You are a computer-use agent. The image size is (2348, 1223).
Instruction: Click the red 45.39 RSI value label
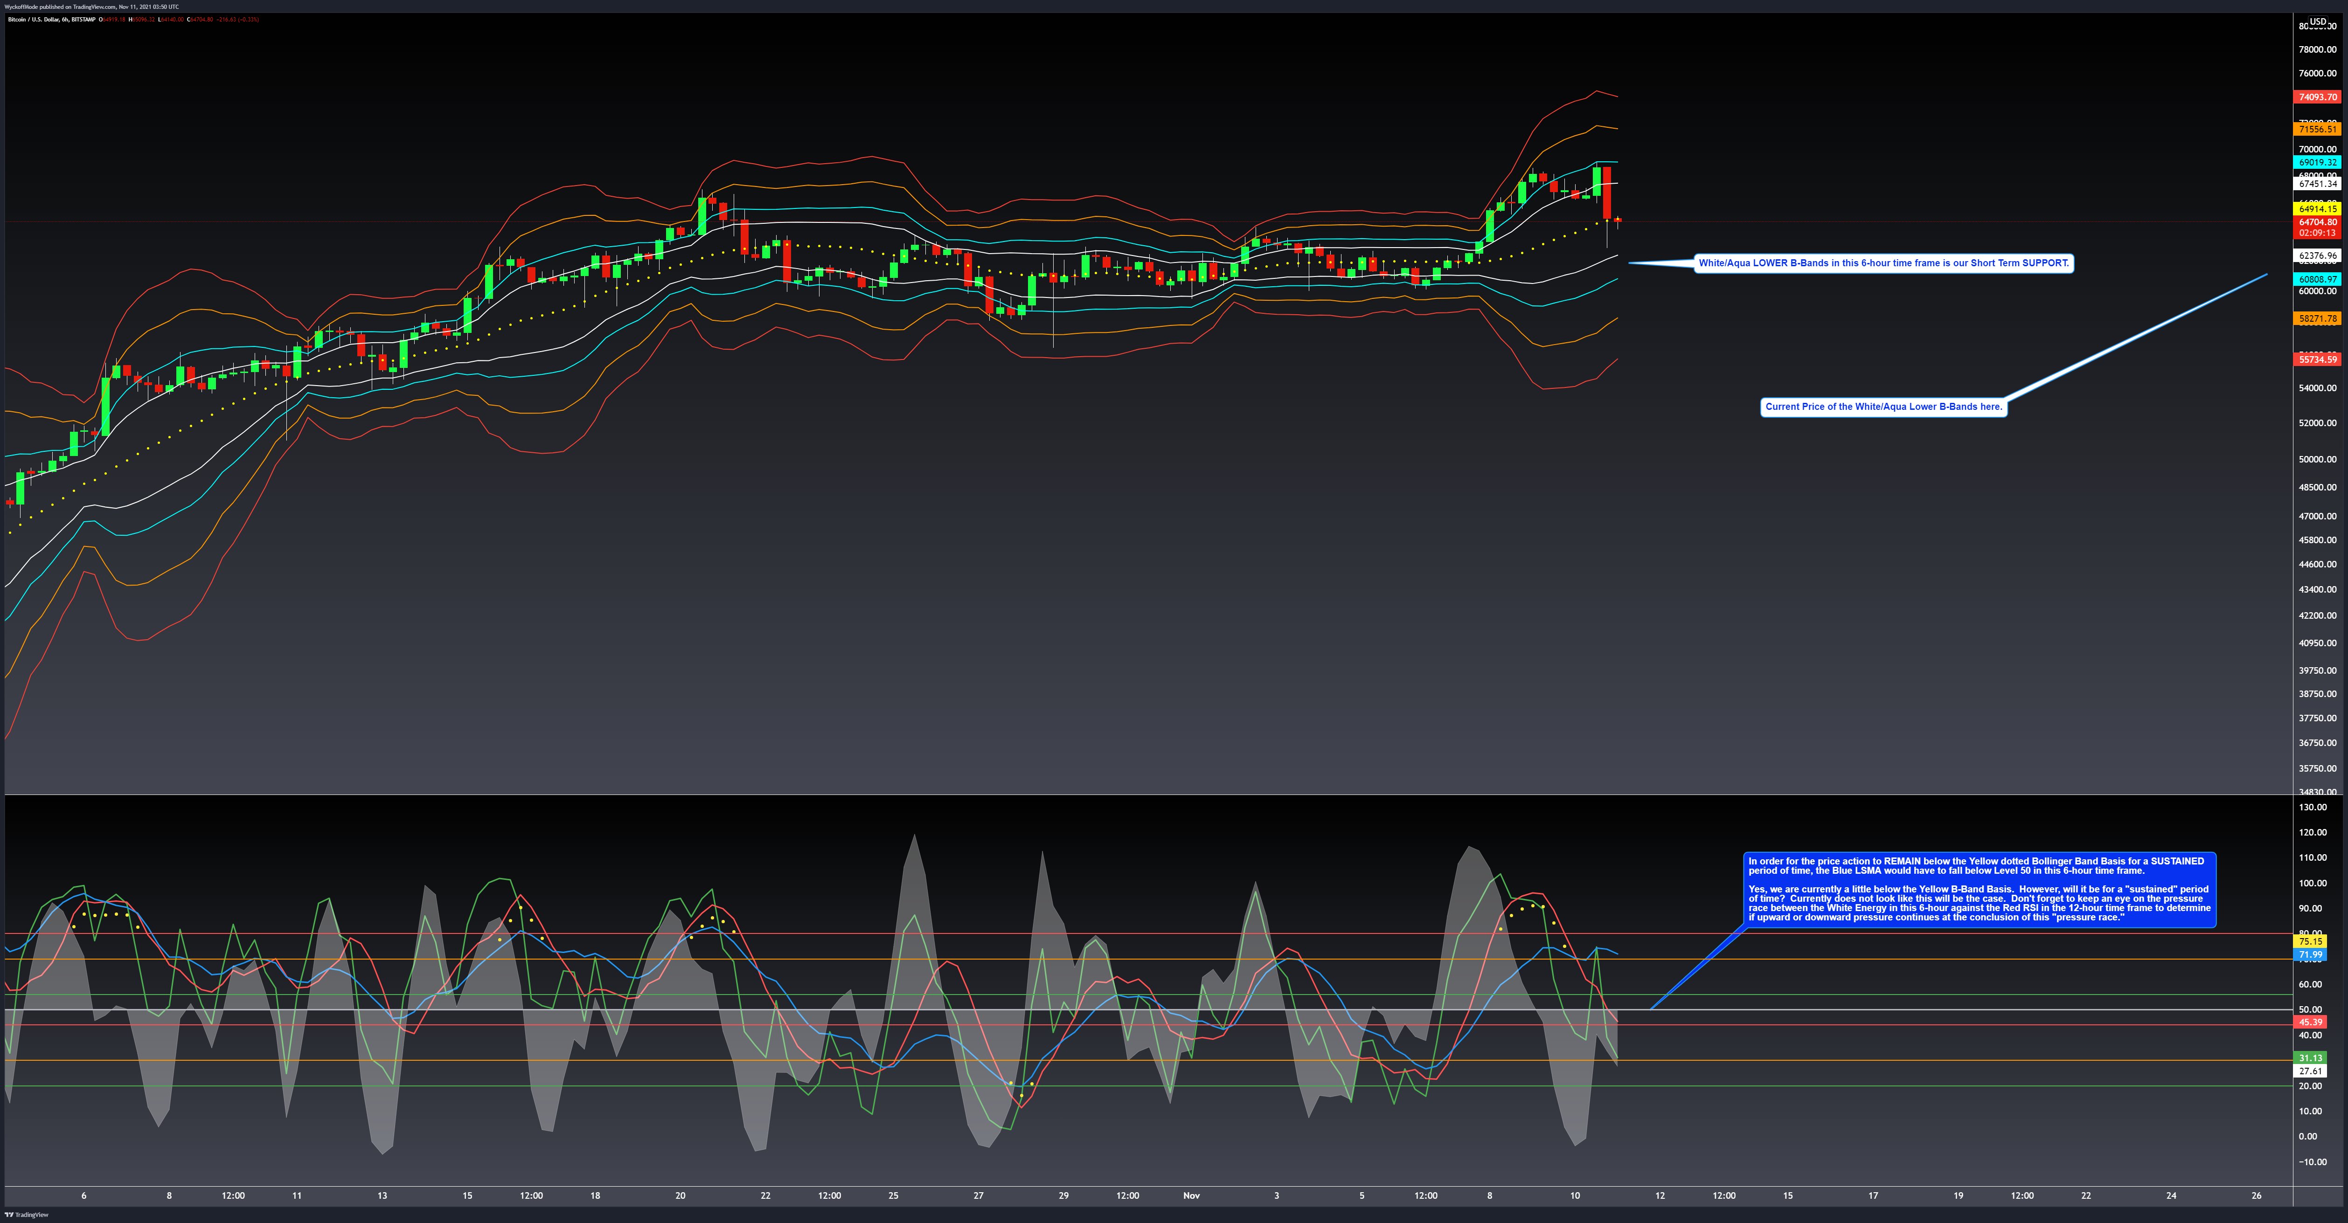point(2310,1023)
